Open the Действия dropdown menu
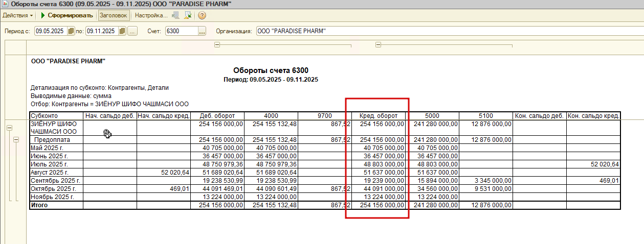The image size is (644, 244). coord(18,15)
